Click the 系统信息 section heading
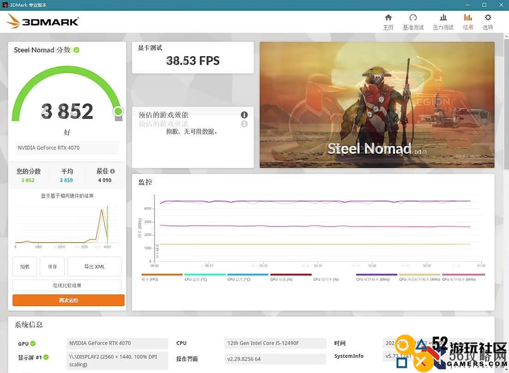 pos(29,325)
